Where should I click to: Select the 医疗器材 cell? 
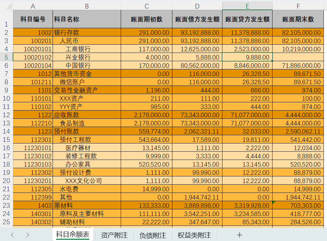click(87, 148)
